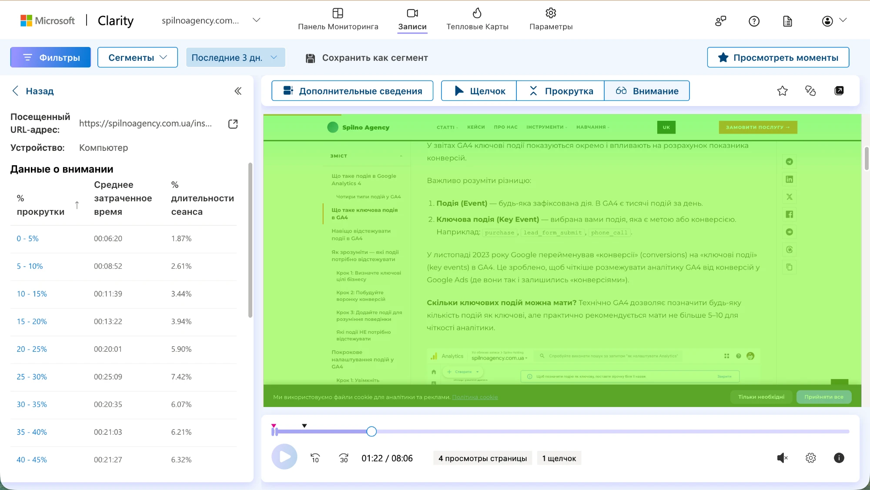Click X share icon in recording

[x=789, y=197]
